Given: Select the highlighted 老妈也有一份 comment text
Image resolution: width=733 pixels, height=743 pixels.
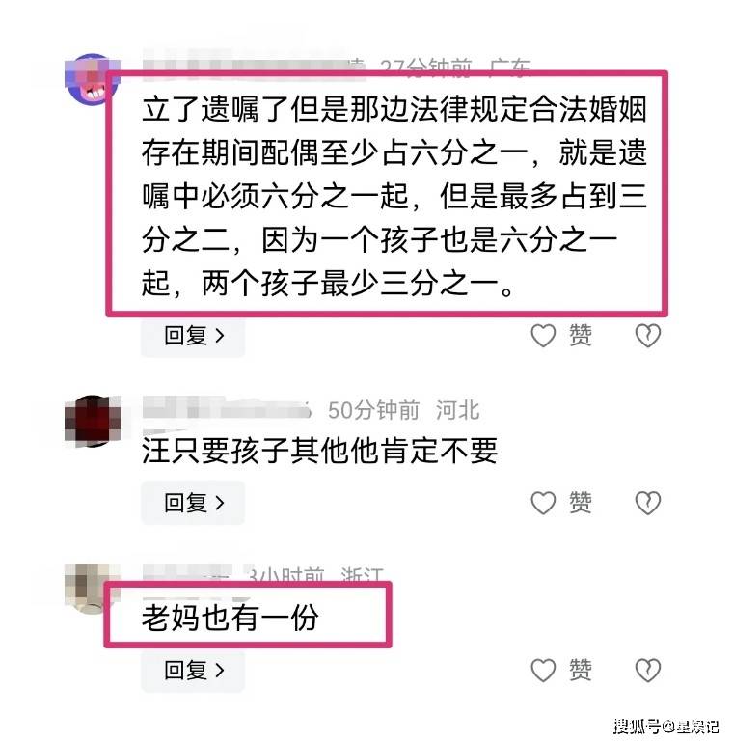Looking at the screenshot, I should click(231, 618).
